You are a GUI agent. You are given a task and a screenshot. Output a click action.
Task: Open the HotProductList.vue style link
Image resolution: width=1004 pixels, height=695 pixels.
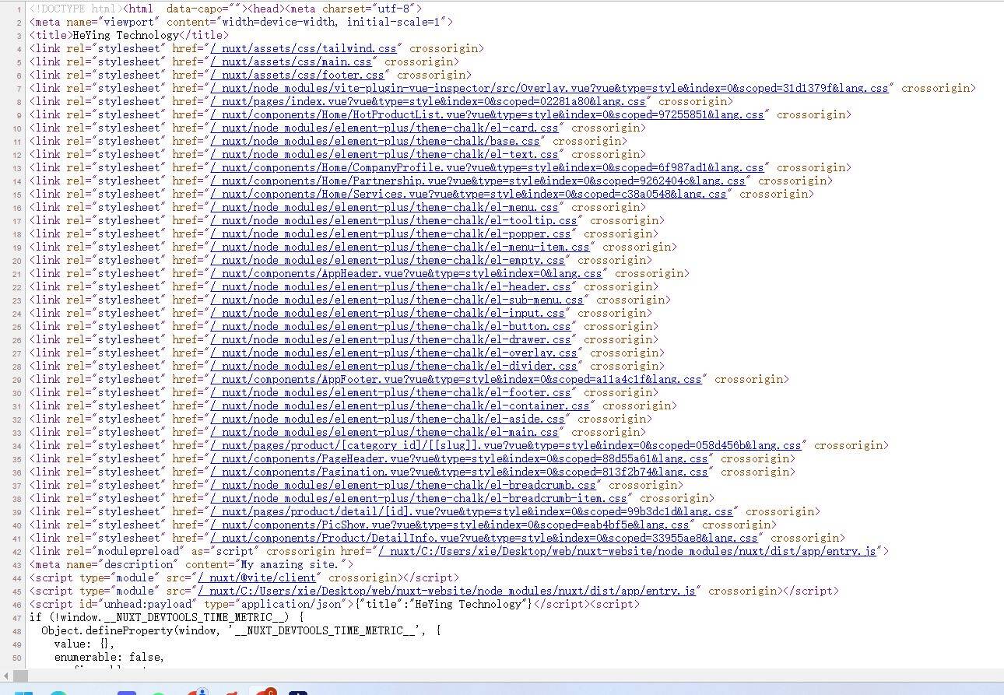point(487,114)
